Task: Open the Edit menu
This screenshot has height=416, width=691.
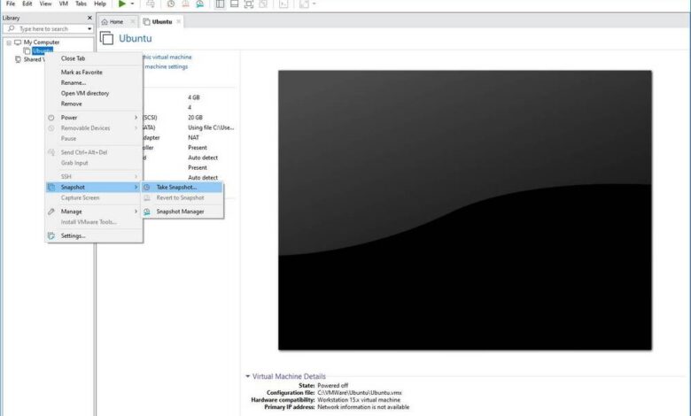Action: pyautogui.click(x=27, y=4)
